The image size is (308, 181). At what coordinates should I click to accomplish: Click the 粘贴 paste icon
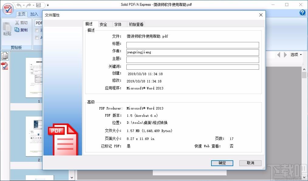pyautogui.click(x=7, y=29)
